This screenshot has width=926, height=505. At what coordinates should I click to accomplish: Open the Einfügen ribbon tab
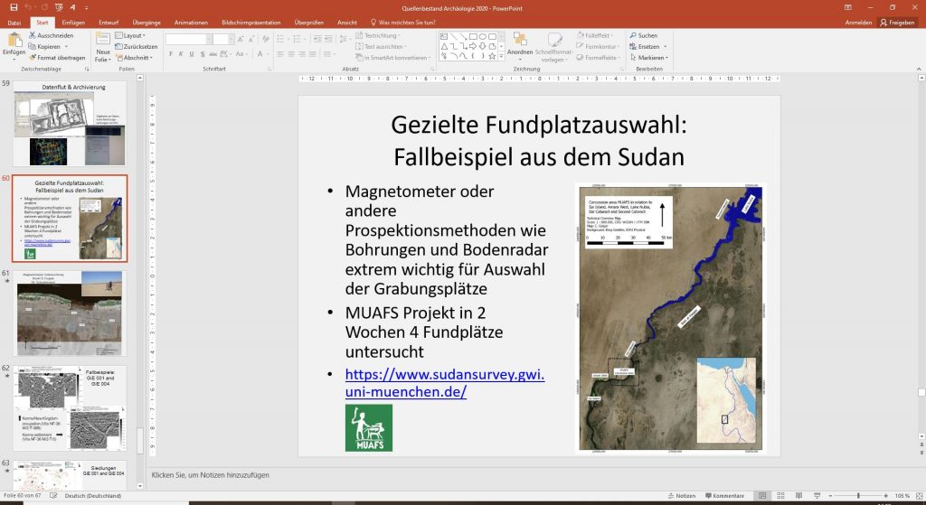click(73, 23)
